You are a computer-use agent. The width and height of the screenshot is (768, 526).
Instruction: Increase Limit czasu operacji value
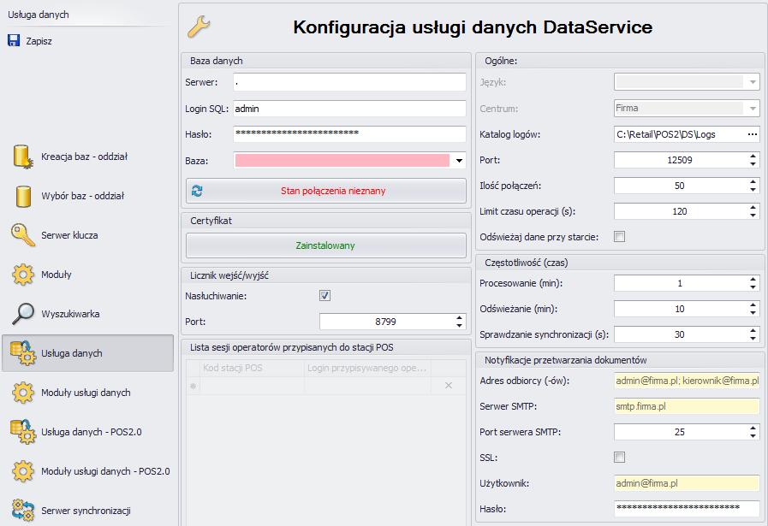pyautogui.click(x=753, y=208)
